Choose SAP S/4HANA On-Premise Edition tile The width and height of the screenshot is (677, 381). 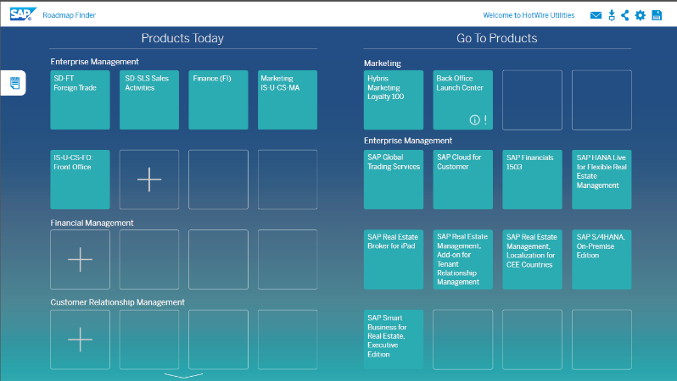(x=601, y=259)
